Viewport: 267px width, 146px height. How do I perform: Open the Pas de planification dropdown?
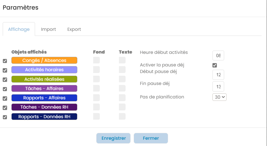pyautogui.click(x=219, y=97)
